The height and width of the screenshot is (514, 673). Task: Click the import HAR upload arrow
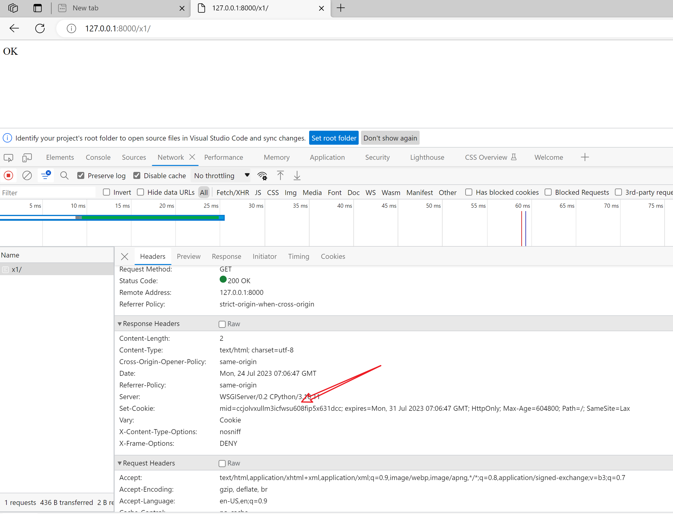pos(280,176)
